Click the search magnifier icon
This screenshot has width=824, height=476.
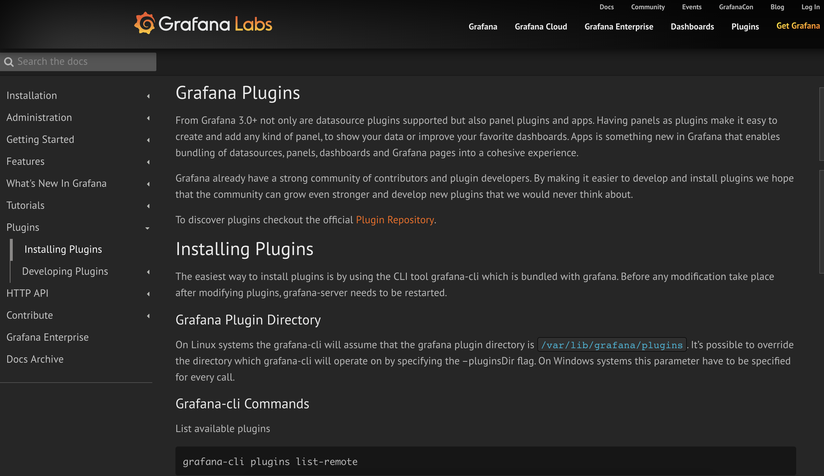pos(9,62)
